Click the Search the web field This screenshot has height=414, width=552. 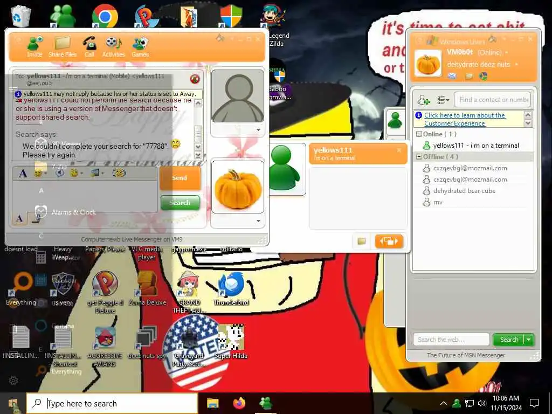(451, 340)
